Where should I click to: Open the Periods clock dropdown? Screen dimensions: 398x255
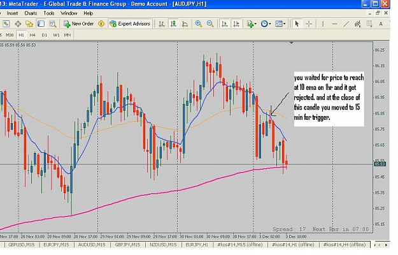coord(266,24)
